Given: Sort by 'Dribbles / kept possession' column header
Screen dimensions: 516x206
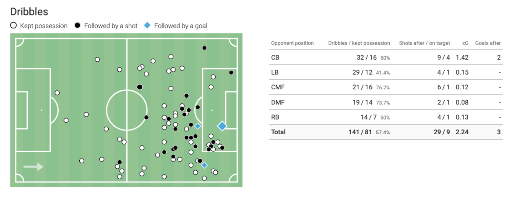Looking at the screenshot, I should pos(359,43).
